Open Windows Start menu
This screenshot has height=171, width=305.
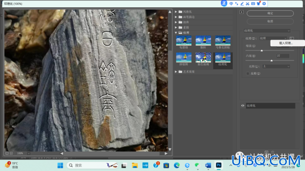coord(60,165)
